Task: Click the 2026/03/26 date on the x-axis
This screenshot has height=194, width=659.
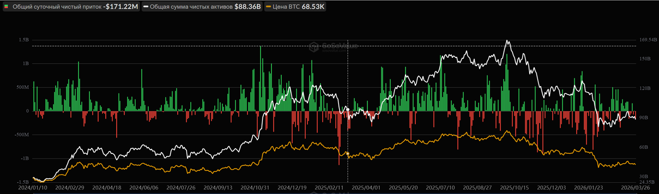Action: tap(635, 188)
